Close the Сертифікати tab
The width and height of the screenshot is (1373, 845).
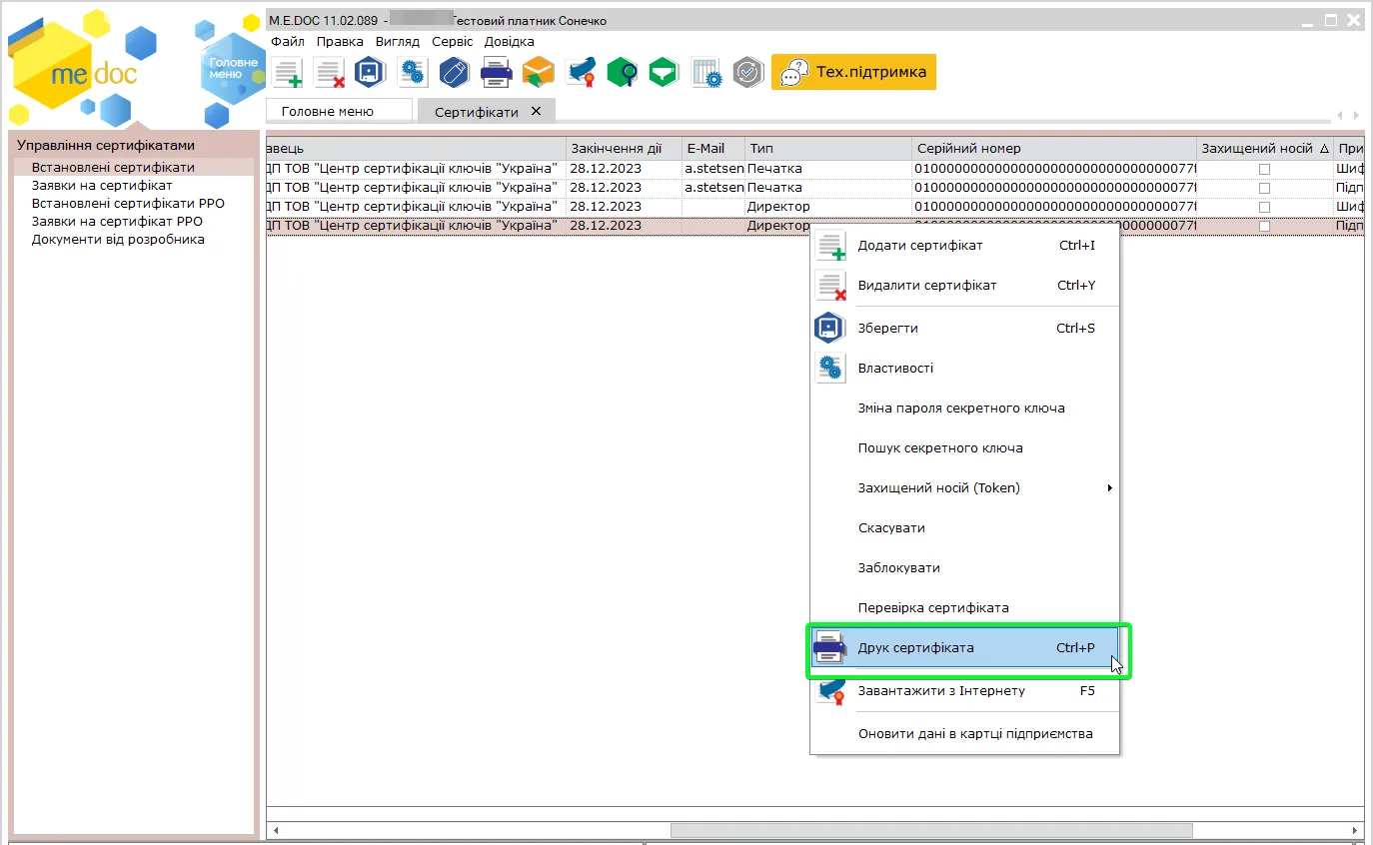537,111
